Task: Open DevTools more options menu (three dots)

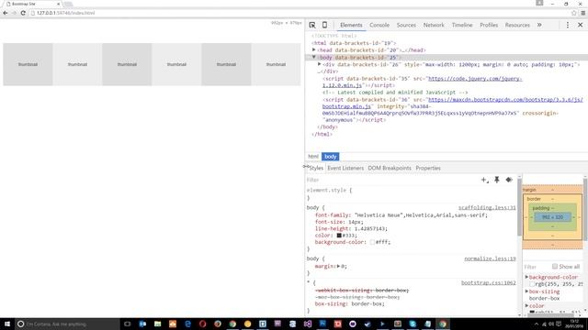Action: [568, 25]
